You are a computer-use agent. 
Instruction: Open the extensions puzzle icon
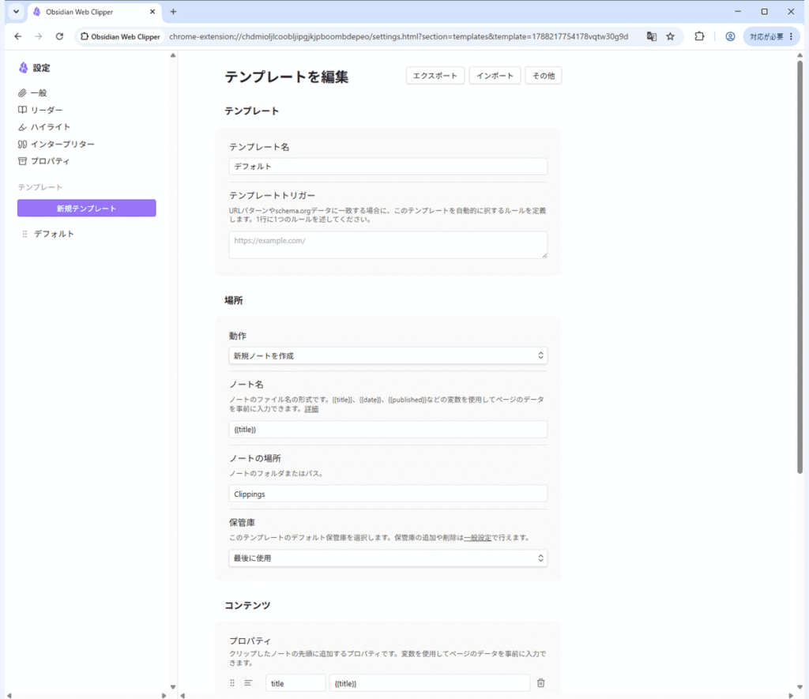[x=699, y=36]
